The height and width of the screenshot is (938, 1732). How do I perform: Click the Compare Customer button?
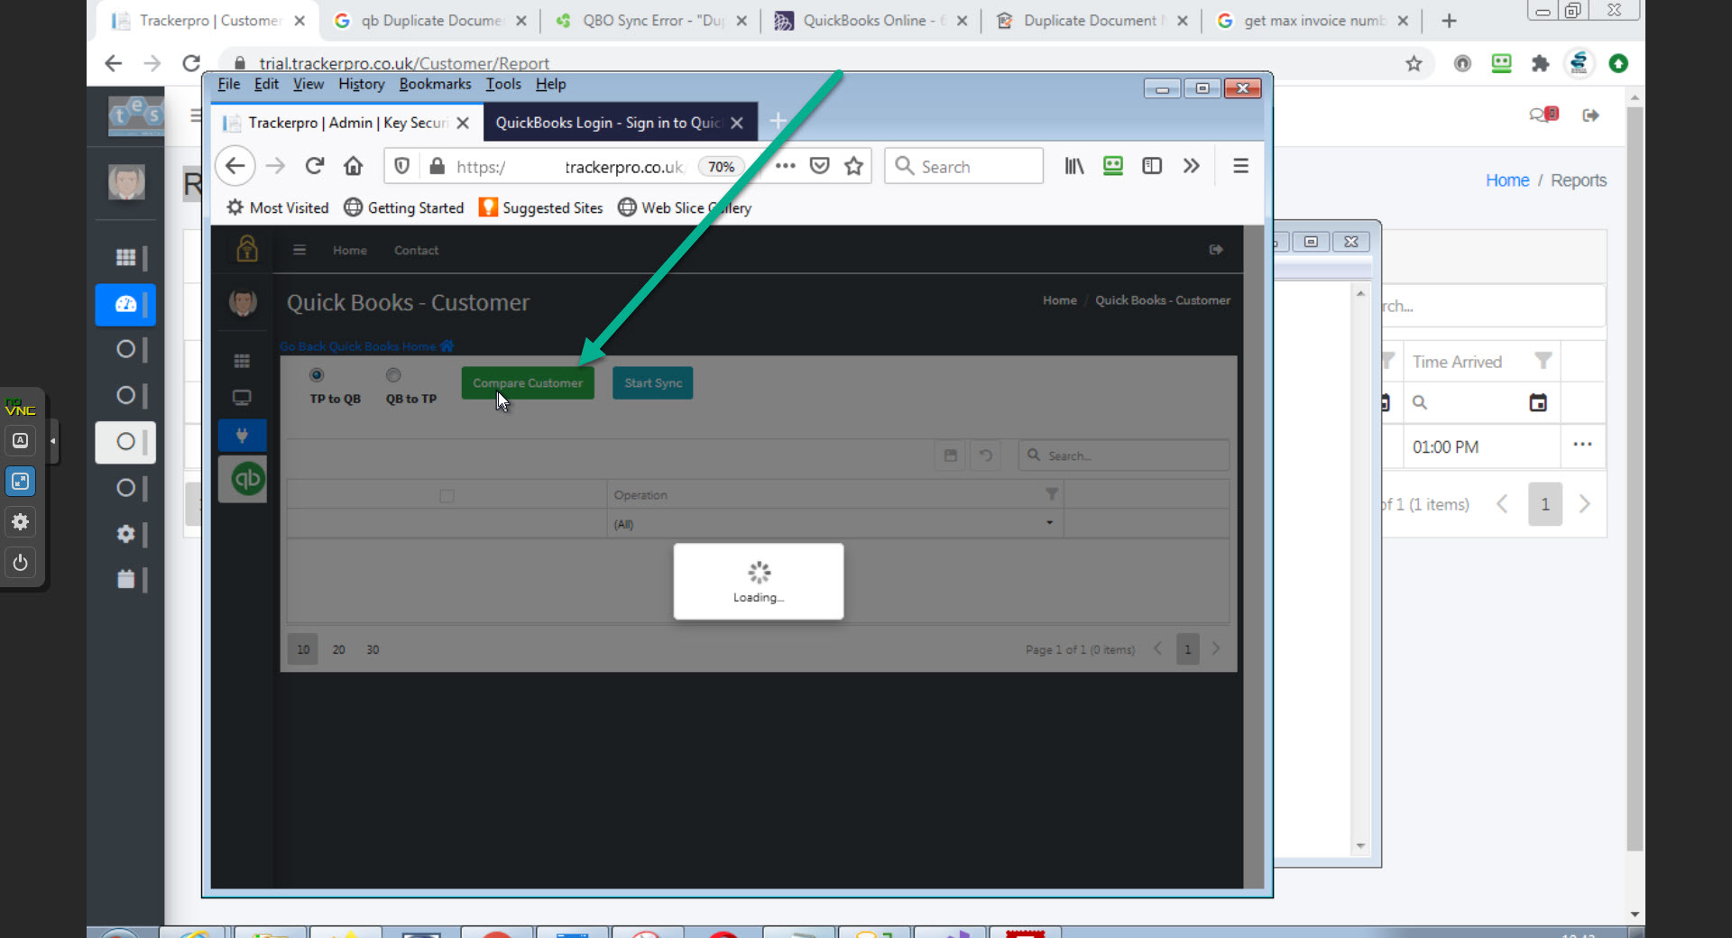click(x=528, y=382)
